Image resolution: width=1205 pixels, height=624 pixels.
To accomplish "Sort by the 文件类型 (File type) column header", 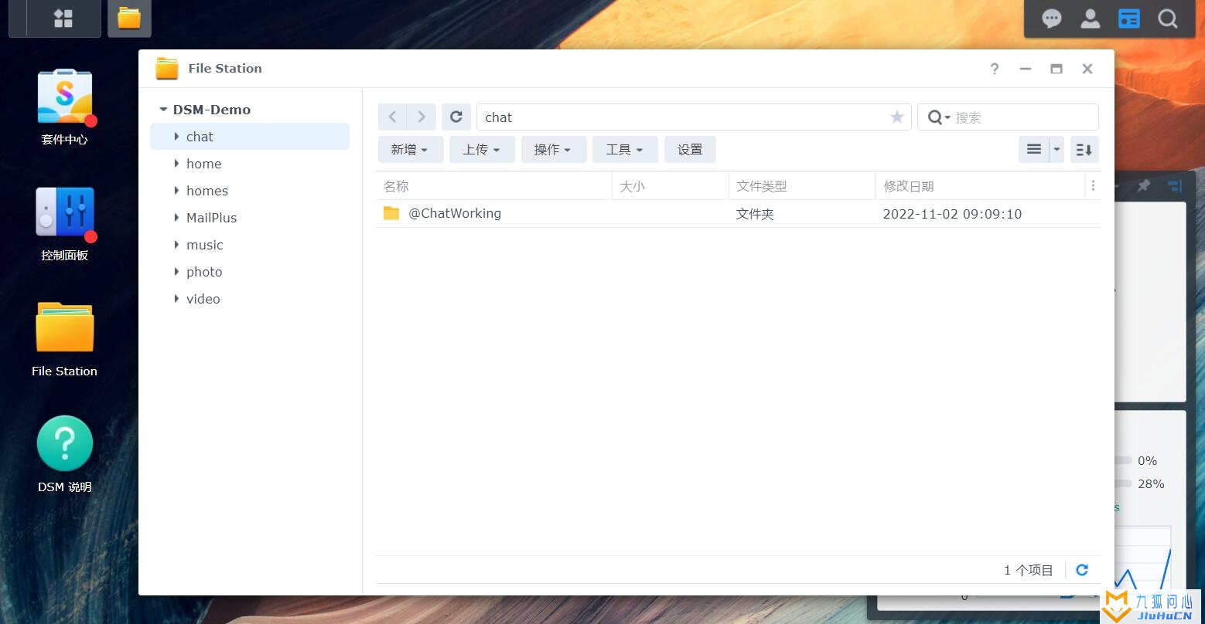I will [x=802, y=186].
